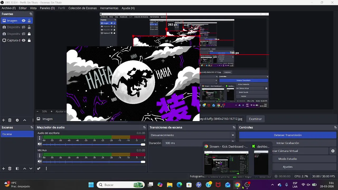Open source properties gear in Fuentes panel
The height and width of the screenshot is (190, 338).
[x=17, y=120]
